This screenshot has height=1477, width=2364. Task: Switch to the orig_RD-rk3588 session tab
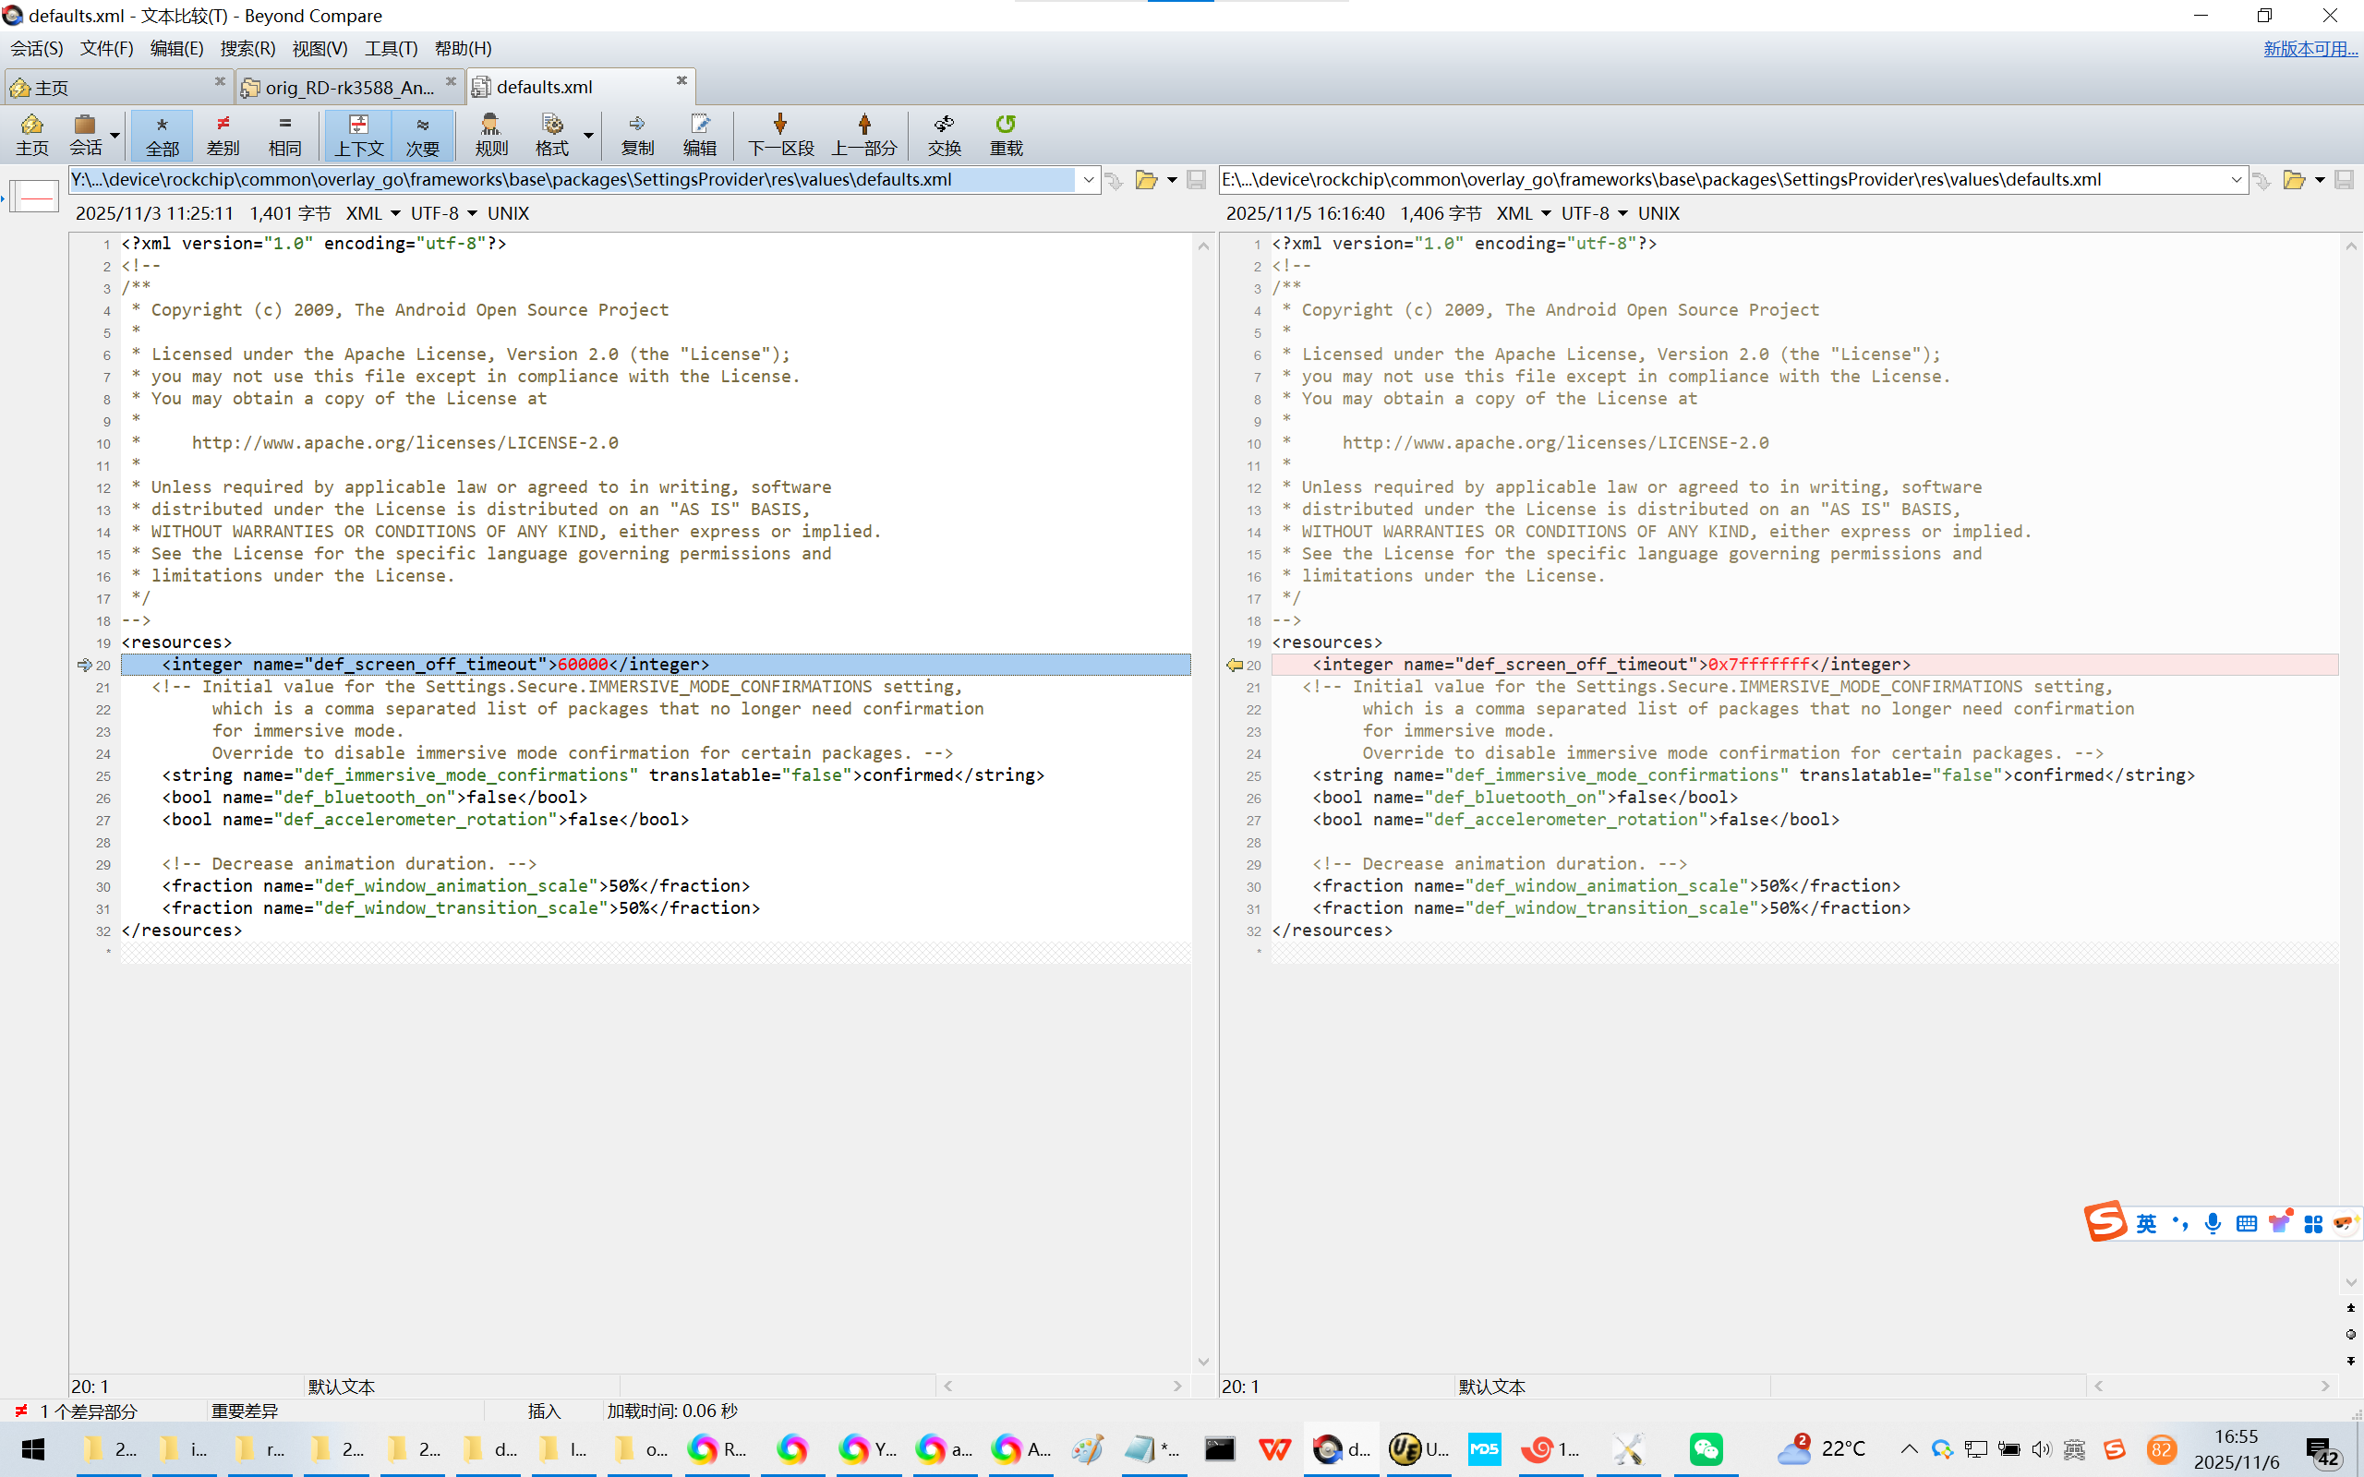(348, 87)
